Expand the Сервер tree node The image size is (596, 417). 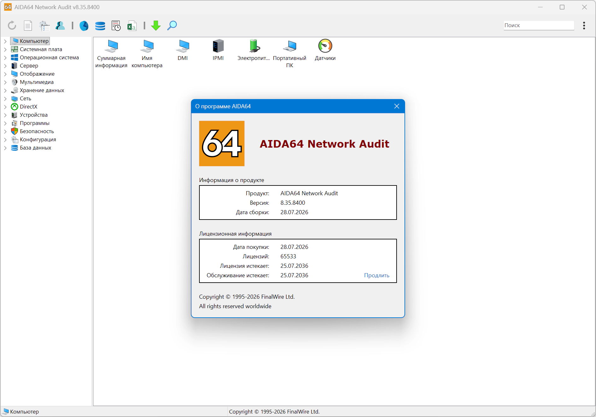point(5,66)
